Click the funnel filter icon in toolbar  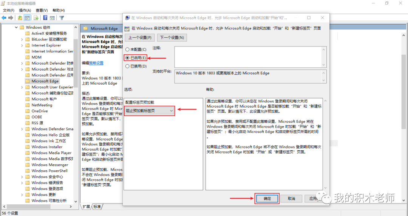click(62, 18)
